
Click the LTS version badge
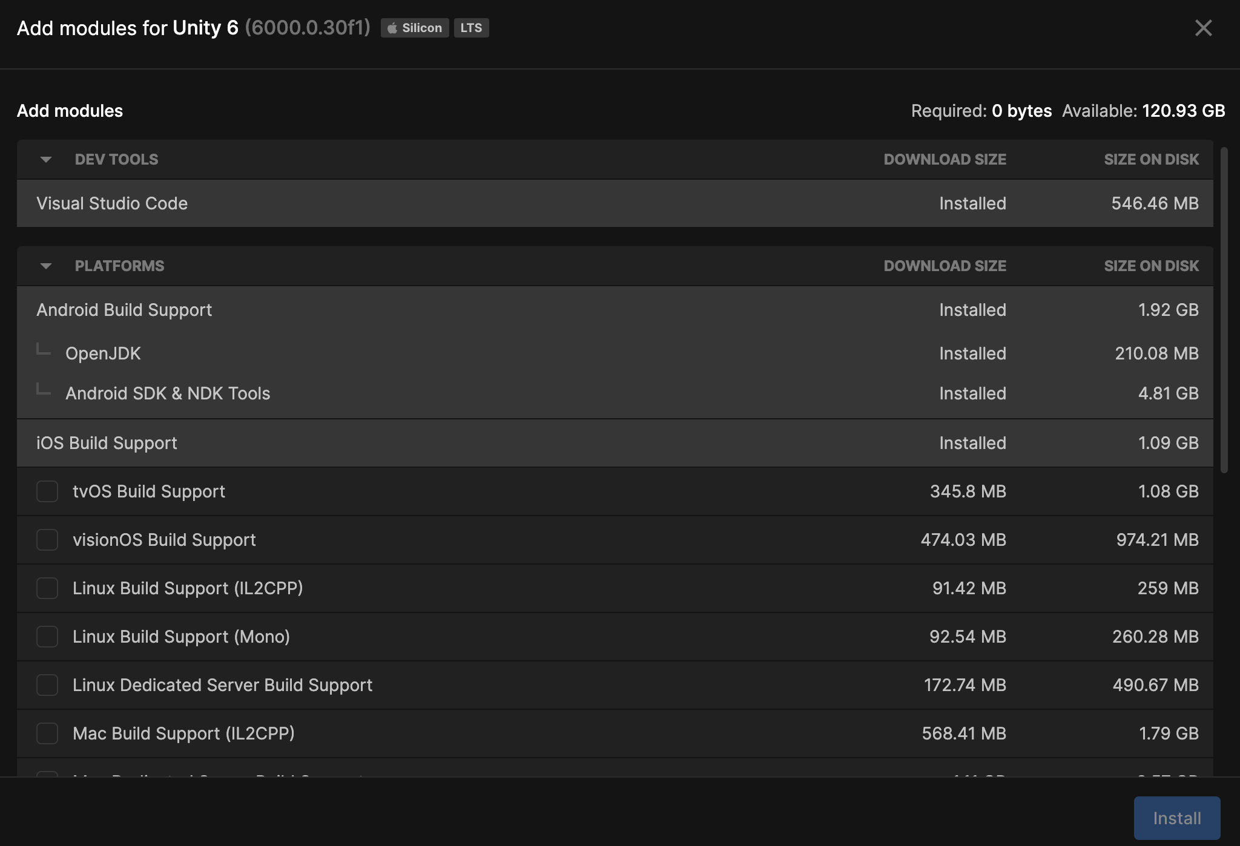[x=471, y=28]
